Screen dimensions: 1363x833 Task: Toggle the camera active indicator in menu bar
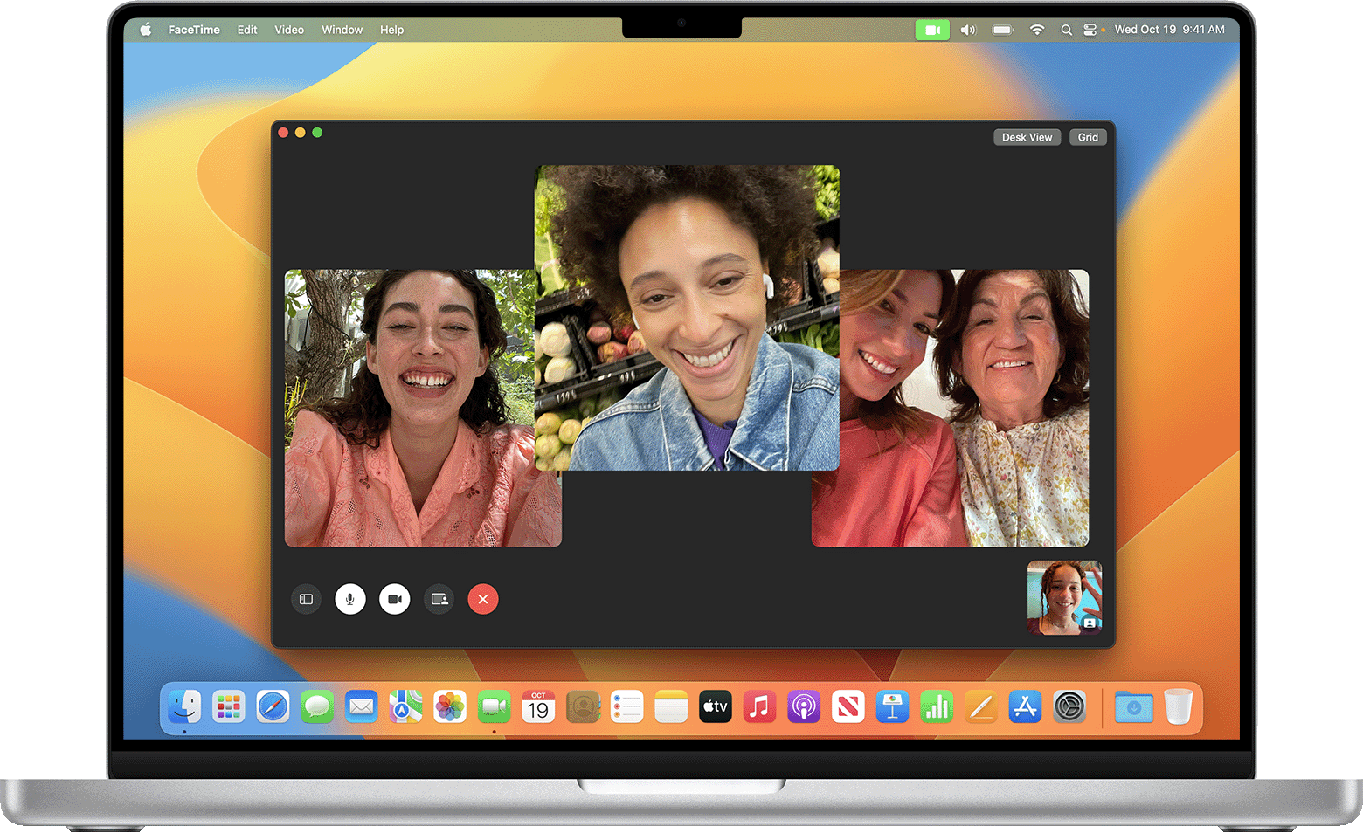[932, 29]
